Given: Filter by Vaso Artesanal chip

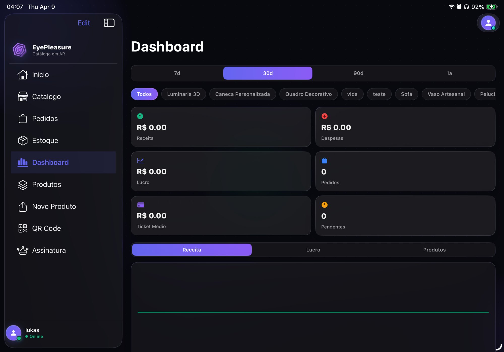Looking at the screenshot, I should tap(446, 94).
